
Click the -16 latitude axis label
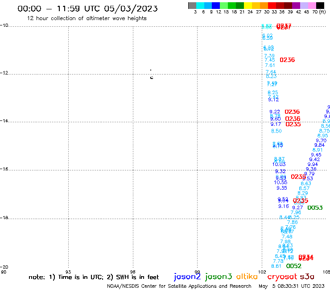click(x=4, y=169)
